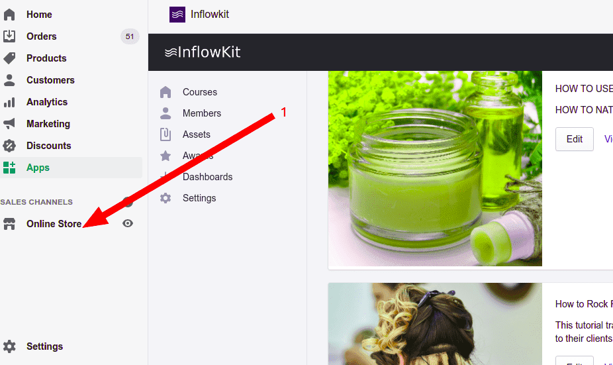This screenshot has width=613, height=365.
Task: Click the Marketing megaphone icon
Action: pos(9,124)
